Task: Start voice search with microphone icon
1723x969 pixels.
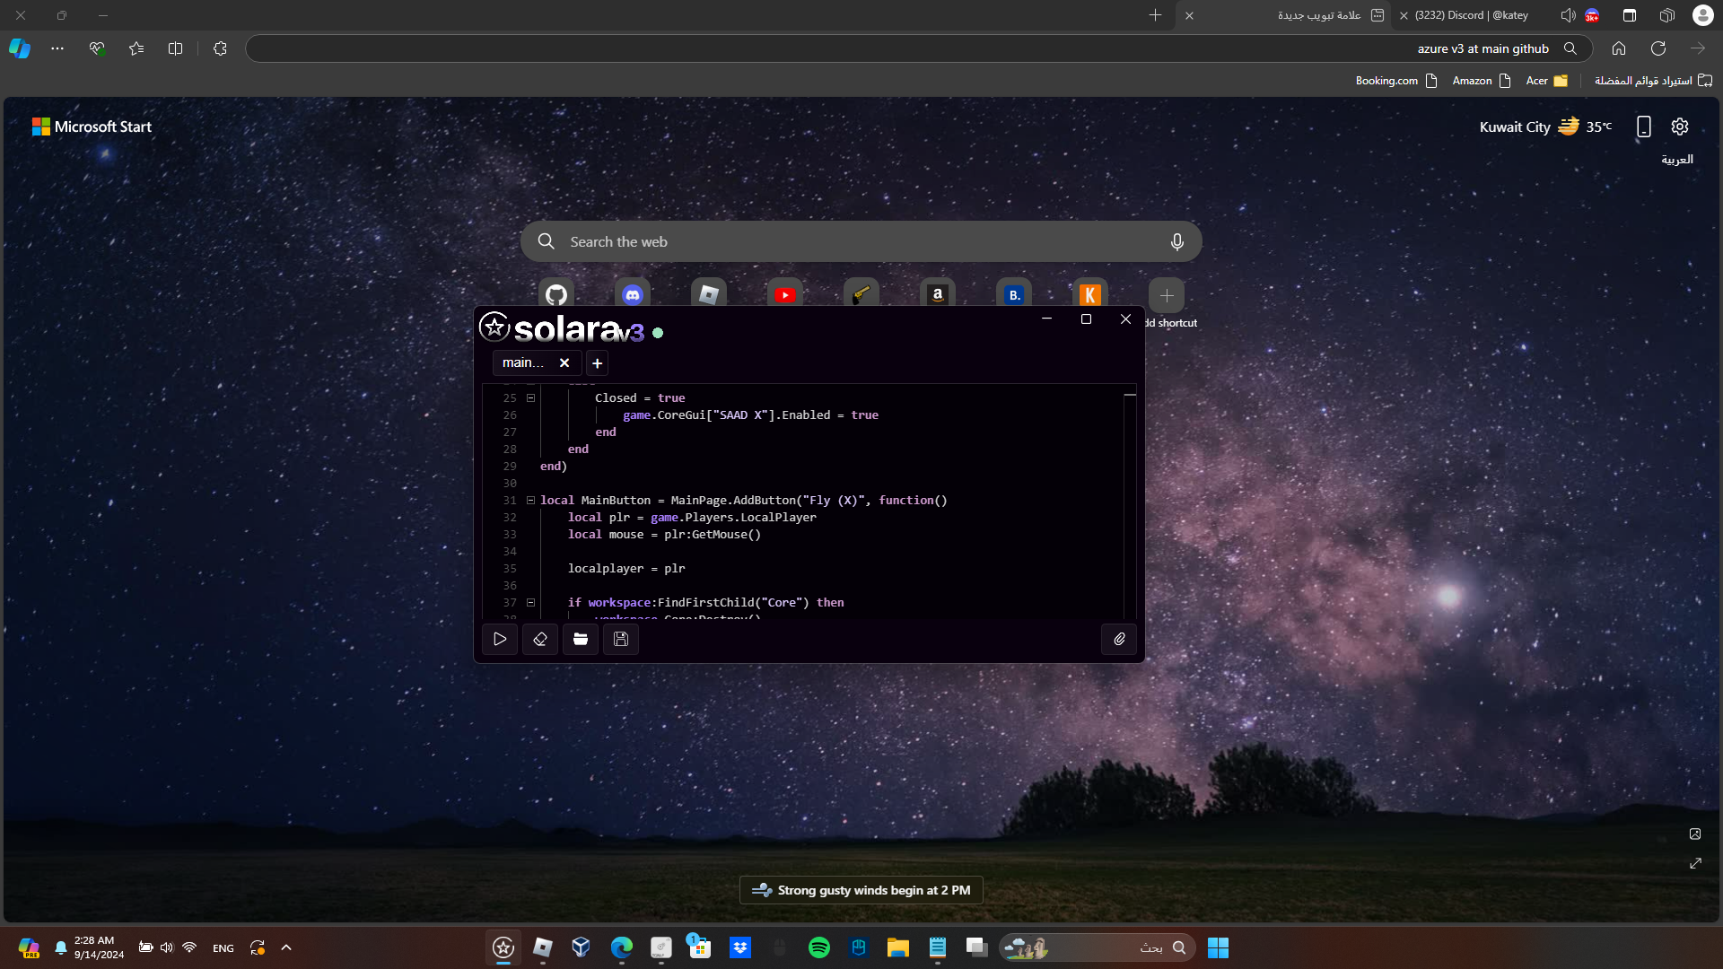Action: coord(1177,241)
